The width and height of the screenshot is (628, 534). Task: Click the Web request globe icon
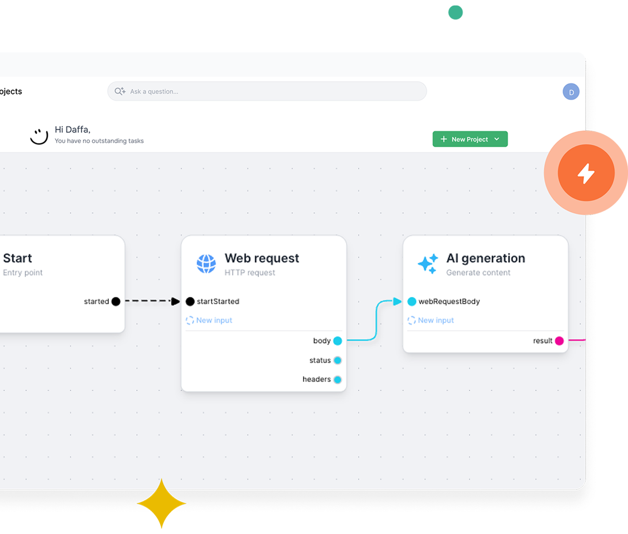coord(206,264)
